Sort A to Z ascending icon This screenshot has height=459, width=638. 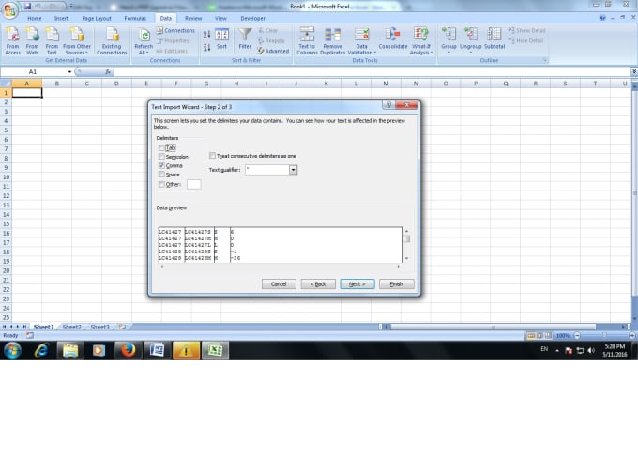pos(206,34)
